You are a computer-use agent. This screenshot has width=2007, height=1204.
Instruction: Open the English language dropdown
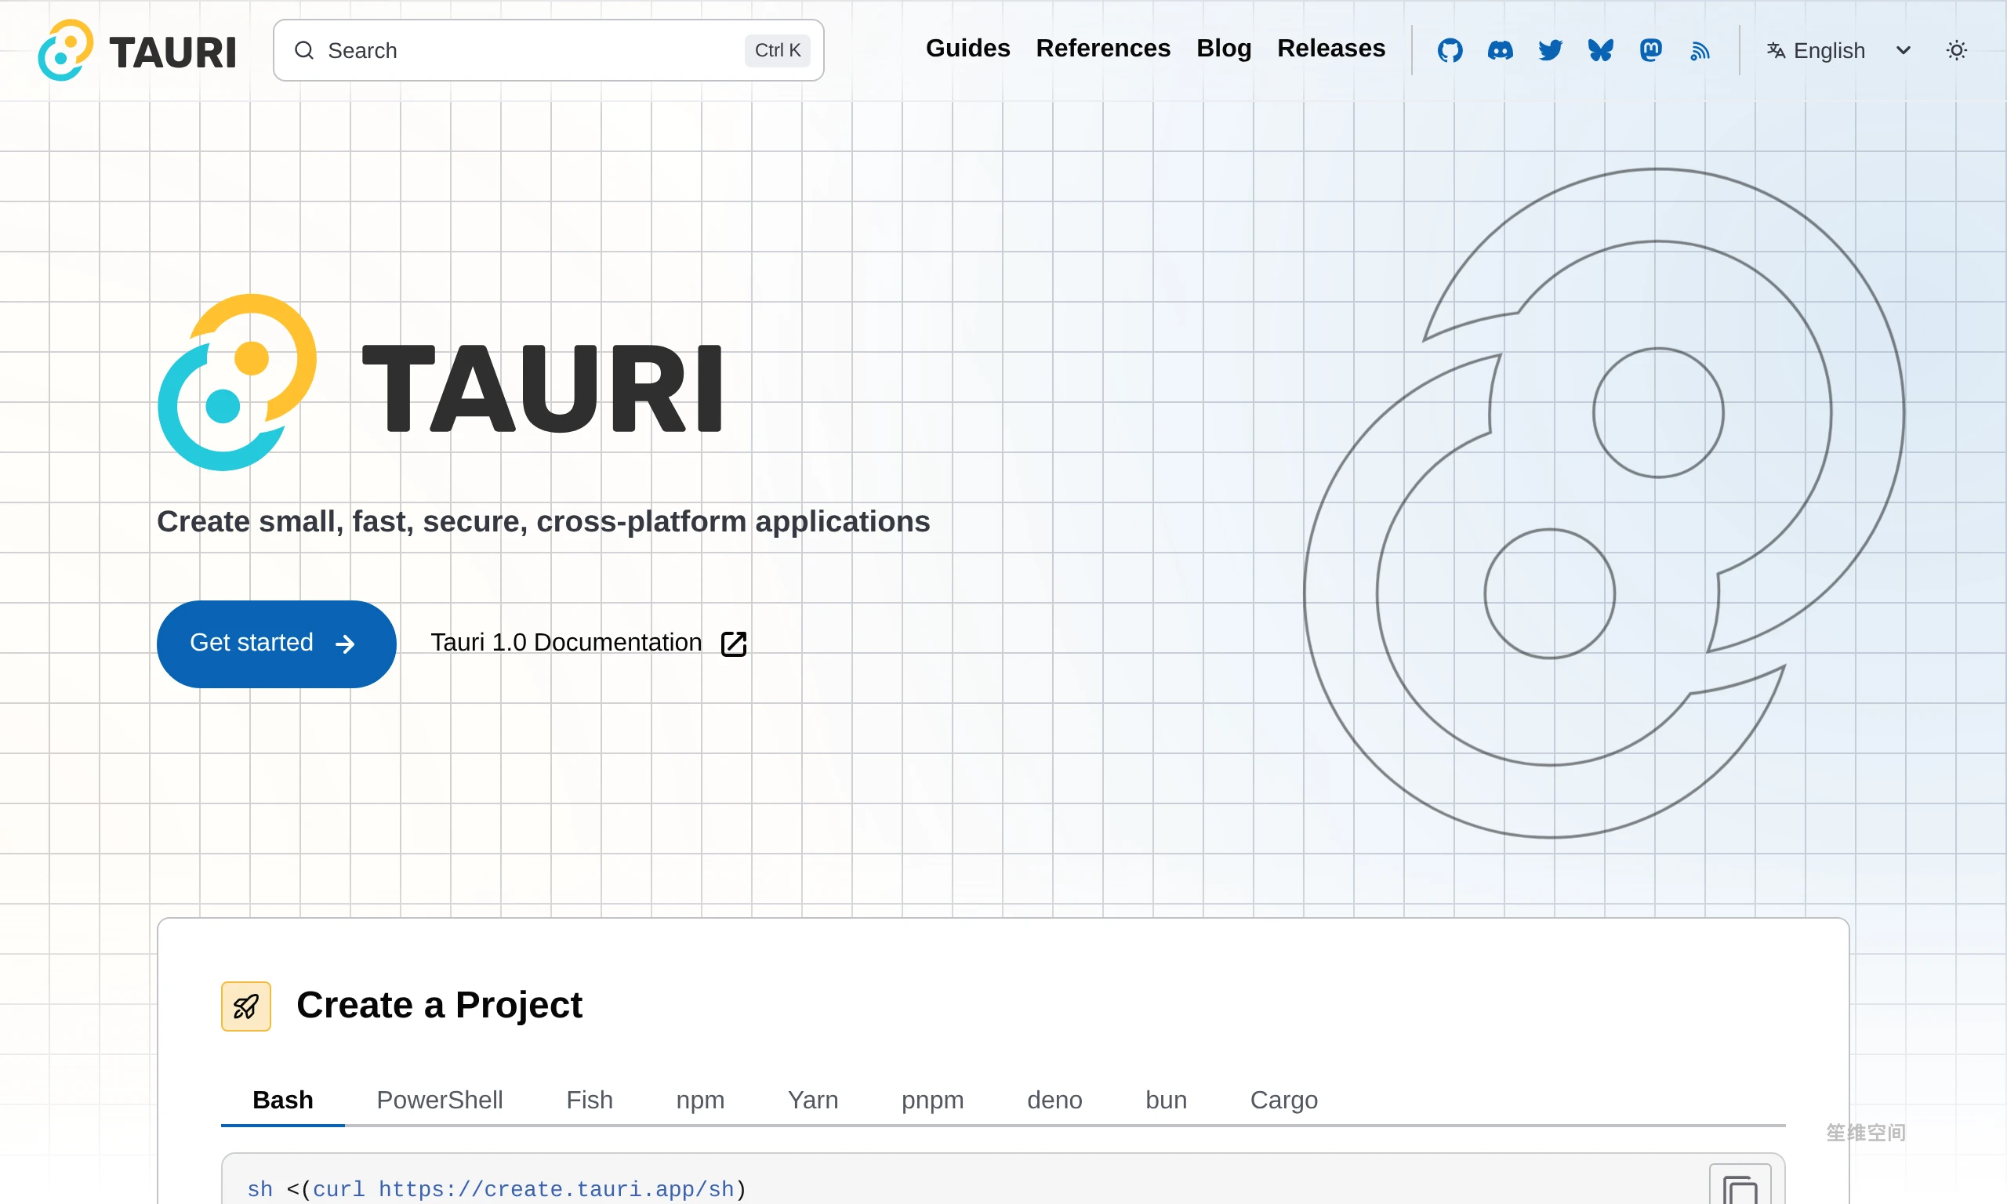coord(1839,50)
